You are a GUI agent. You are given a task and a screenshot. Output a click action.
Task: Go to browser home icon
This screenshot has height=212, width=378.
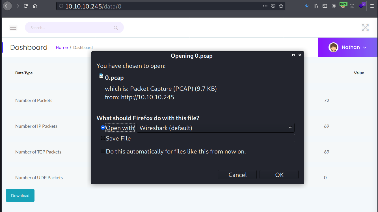click(35, 6)
